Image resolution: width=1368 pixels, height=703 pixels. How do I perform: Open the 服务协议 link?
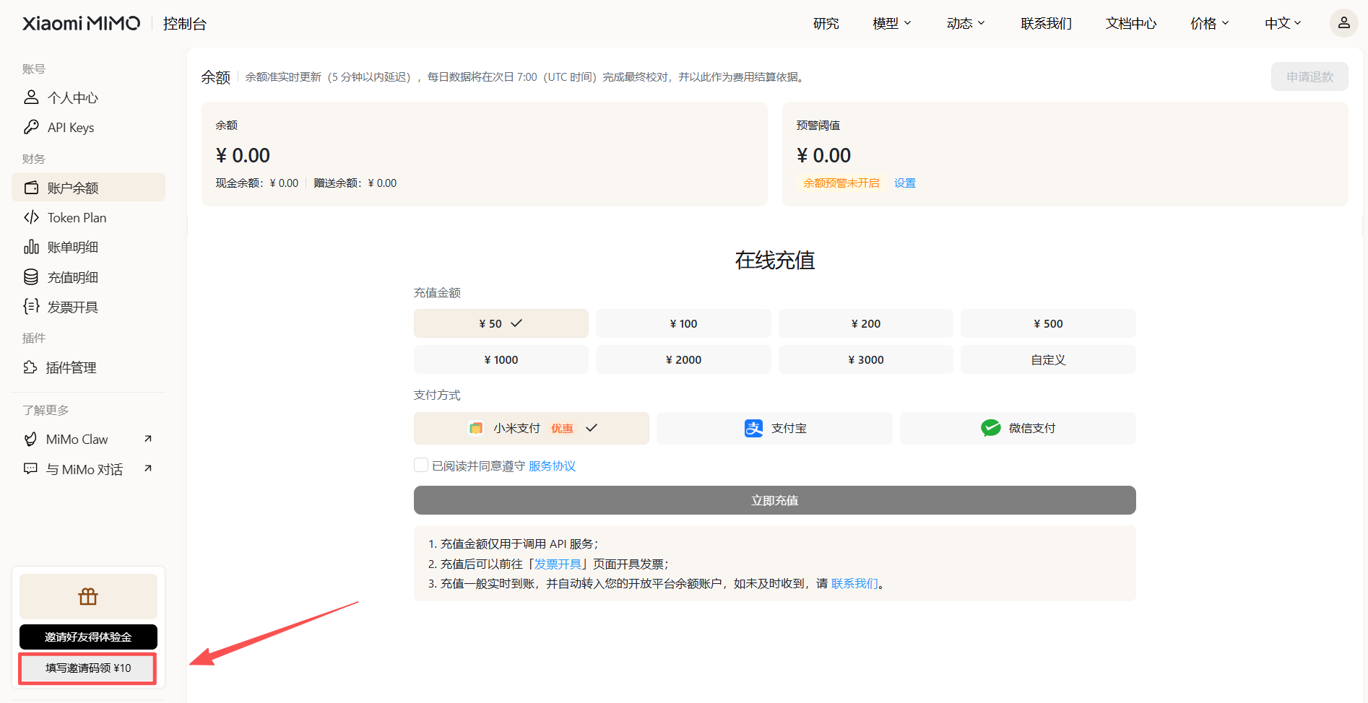tap(552, 466)
